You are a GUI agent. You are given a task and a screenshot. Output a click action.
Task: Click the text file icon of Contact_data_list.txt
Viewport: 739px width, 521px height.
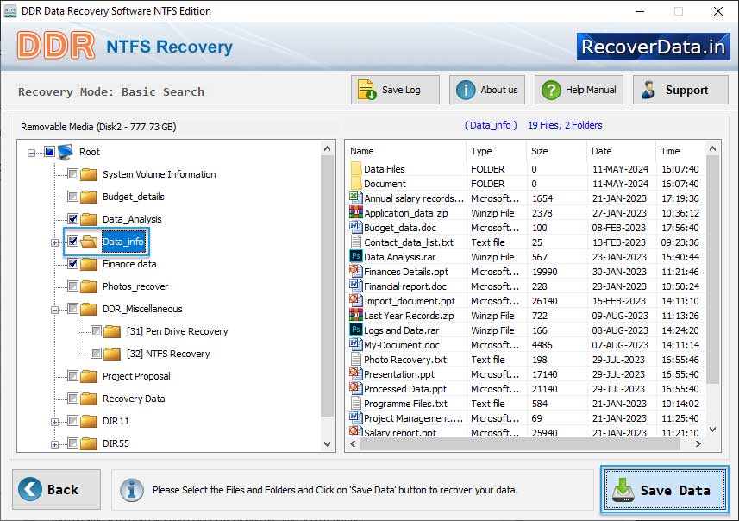tap(356, 242)
